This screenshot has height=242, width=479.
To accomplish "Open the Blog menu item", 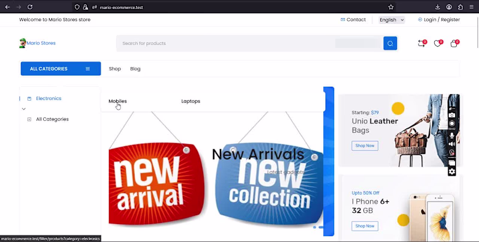I will tap(135, 69).
